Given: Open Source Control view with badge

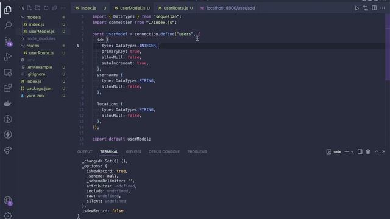Looking at the screenshot, I should pos(8,41).
